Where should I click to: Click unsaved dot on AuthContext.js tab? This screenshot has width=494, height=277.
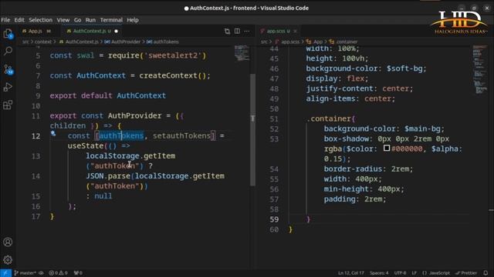pos(117,31)
